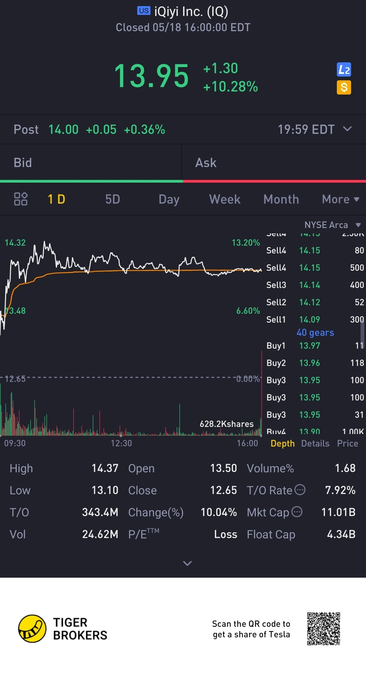The width and height of the screenshot is (366, 680).
Task: Expand more stats with bottom chevron
Action: click(187, 563)
